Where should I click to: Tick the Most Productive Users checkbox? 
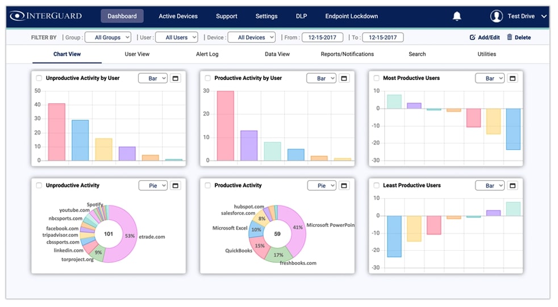pyautogui.click(x=376, y=78)
